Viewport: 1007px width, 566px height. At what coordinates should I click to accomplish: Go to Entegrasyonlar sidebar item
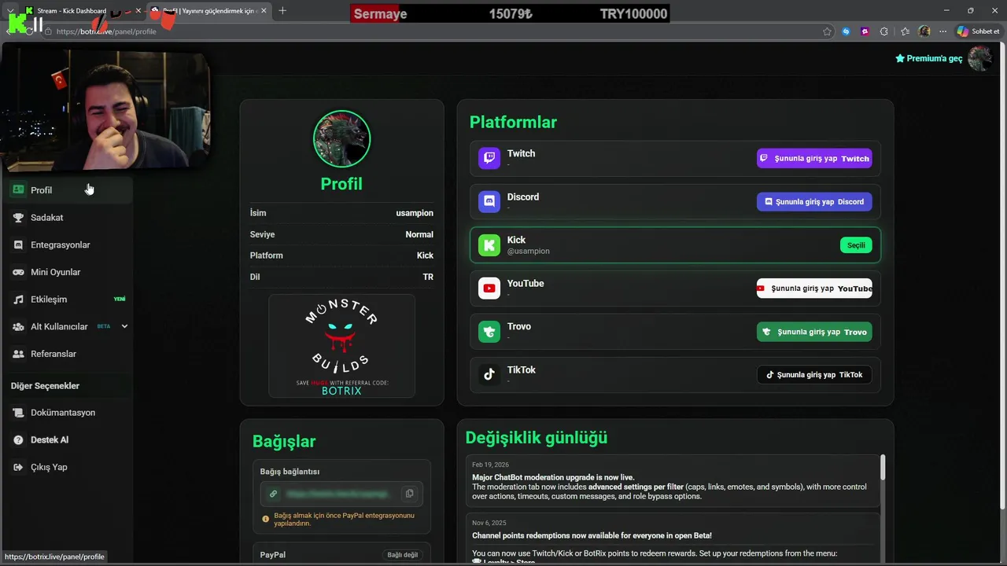[67, 244]
